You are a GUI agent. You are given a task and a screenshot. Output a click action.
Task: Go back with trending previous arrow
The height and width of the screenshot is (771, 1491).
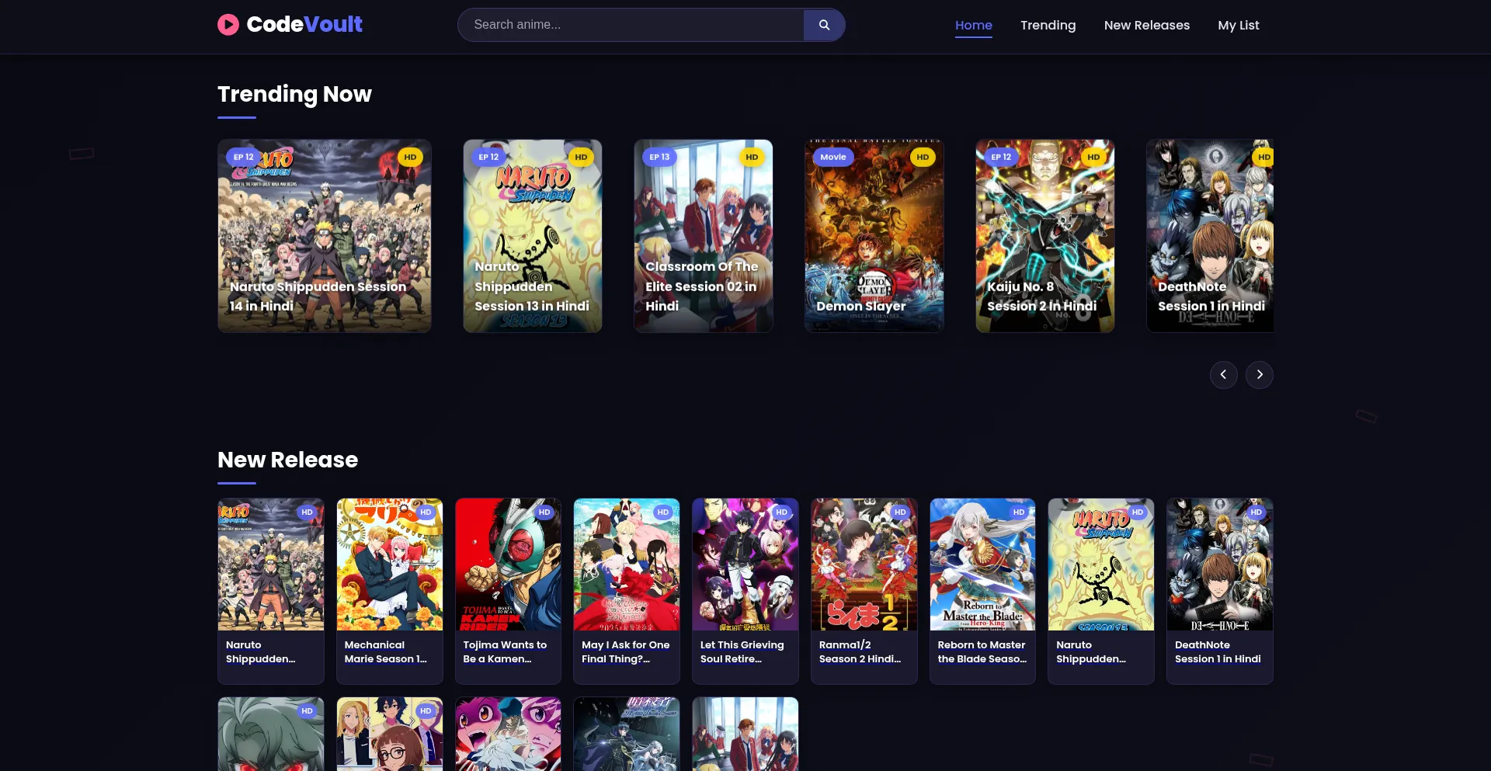click(1223, 375)
